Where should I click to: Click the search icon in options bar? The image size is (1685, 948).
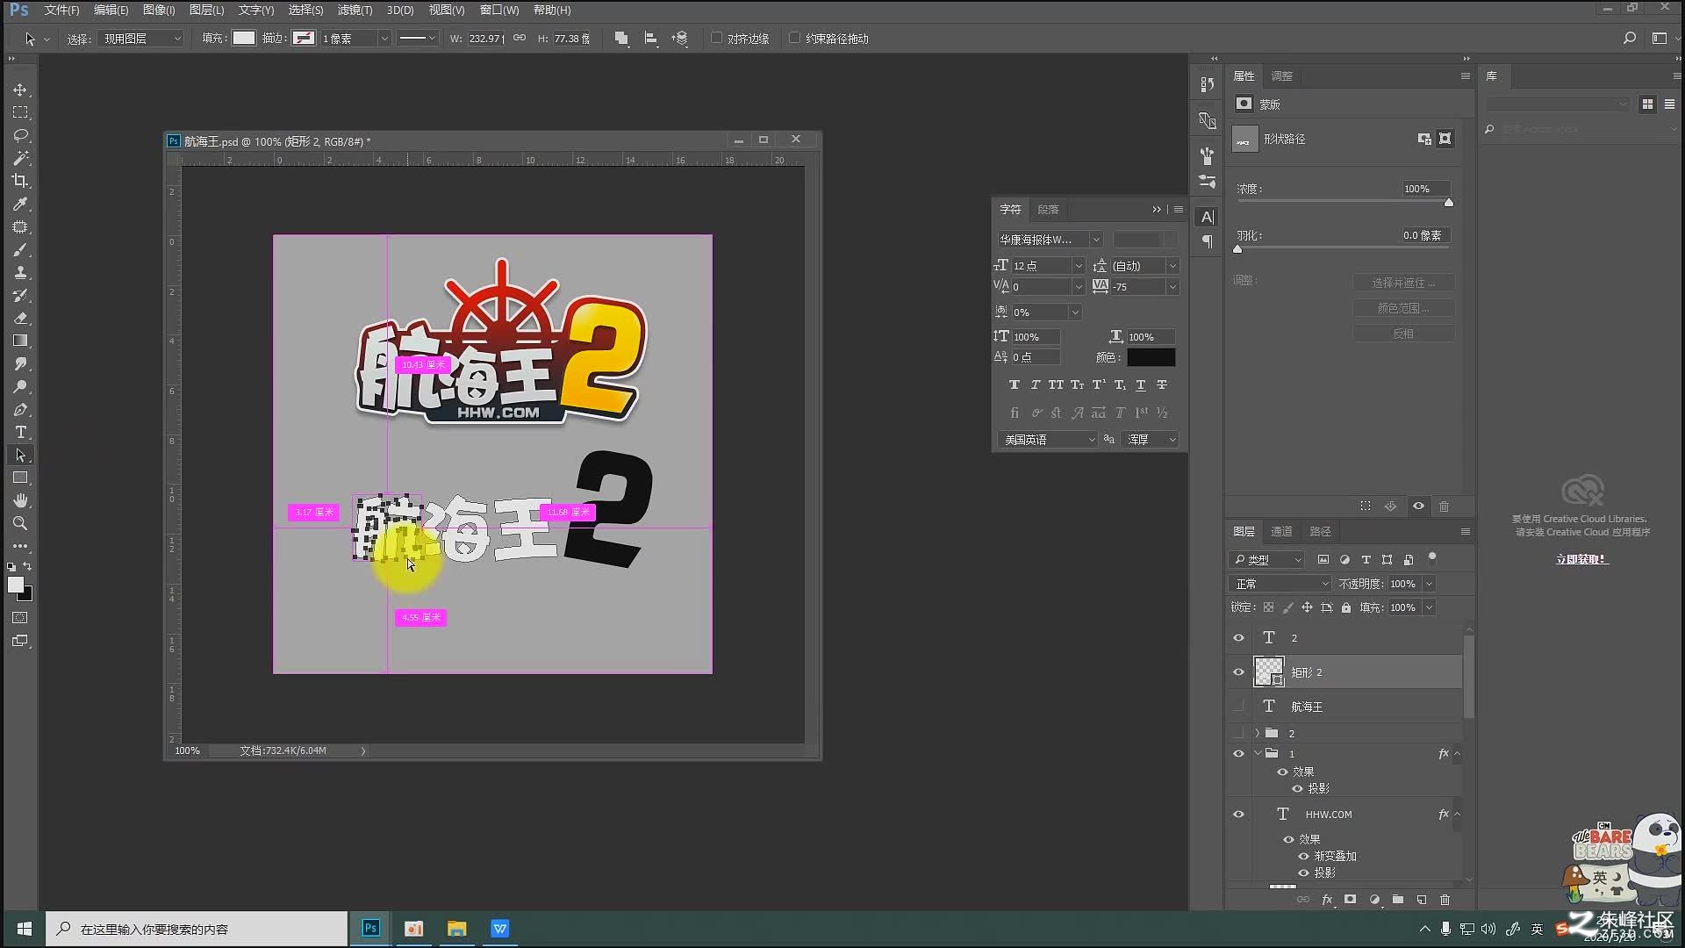[1630, 39]
